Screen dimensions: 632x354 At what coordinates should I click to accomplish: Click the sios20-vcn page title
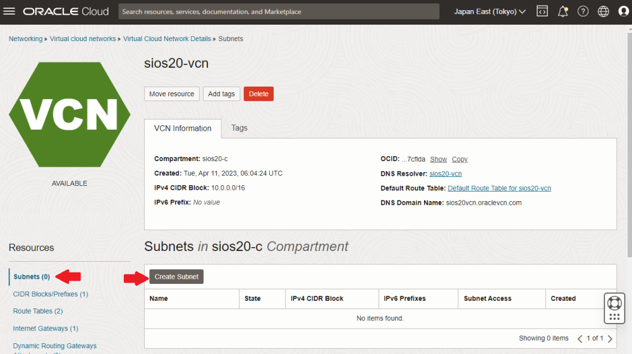[x=176, y=63]
